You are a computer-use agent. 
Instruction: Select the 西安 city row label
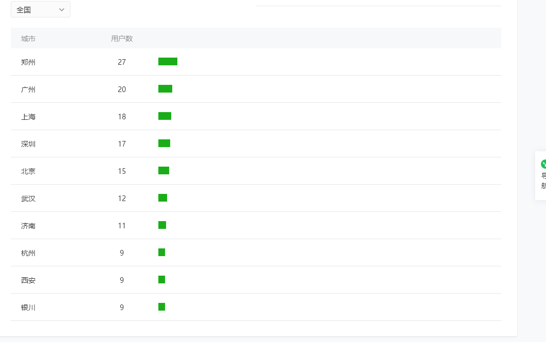tap(28, 280)
